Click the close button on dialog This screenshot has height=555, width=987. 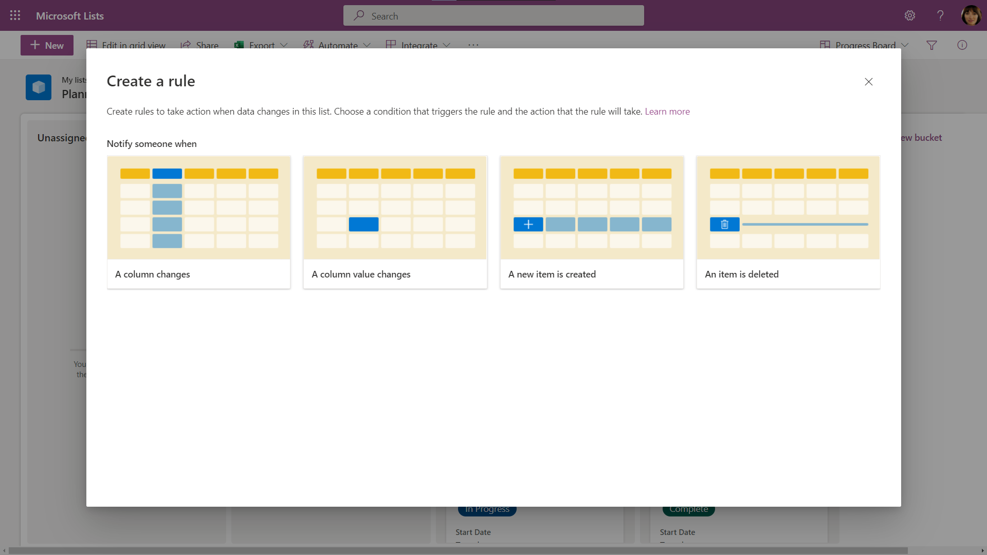(868, 81)
